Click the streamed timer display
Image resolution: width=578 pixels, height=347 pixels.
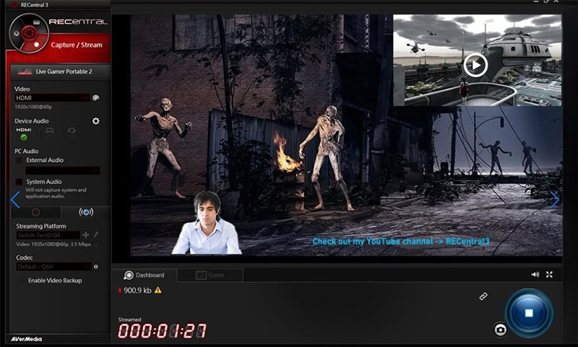click(x=162, y=331)
